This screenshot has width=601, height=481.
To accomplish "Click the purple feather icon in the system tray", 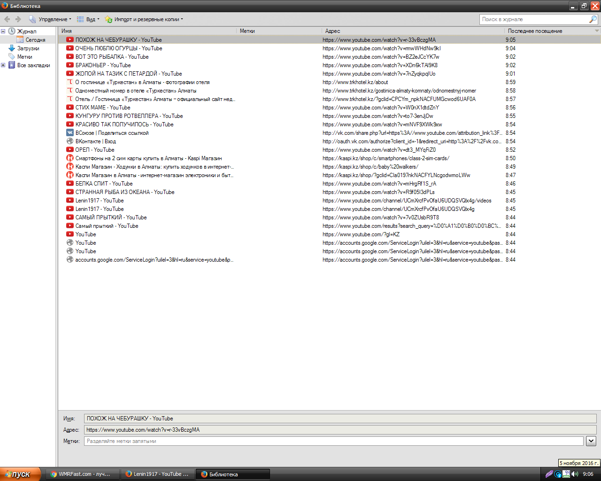I will coord(549,474).
